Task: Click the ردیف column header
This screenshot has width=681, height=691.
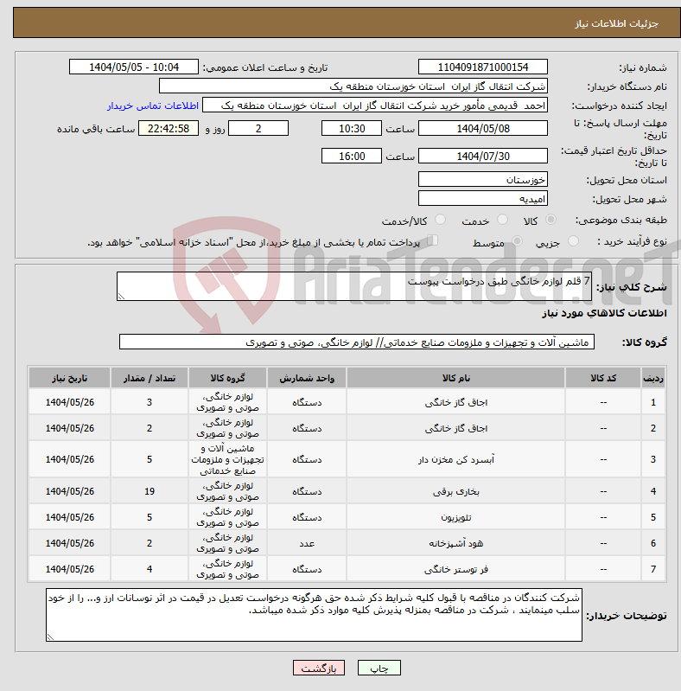Action: pyautogui.click(x=653, y=378)
